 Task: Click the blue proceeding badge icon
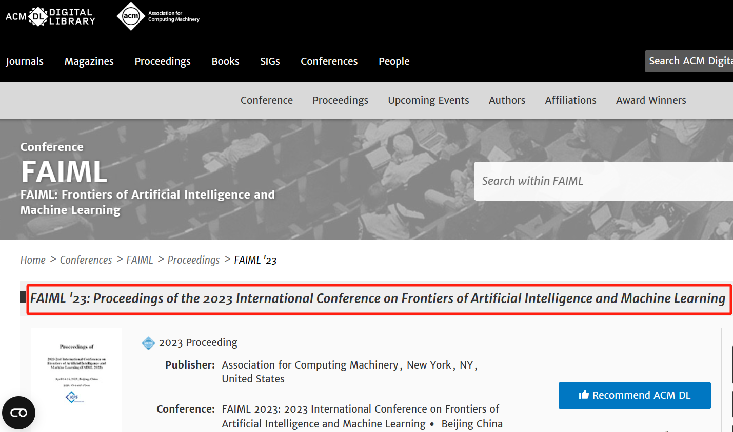(x=148, y=343)
